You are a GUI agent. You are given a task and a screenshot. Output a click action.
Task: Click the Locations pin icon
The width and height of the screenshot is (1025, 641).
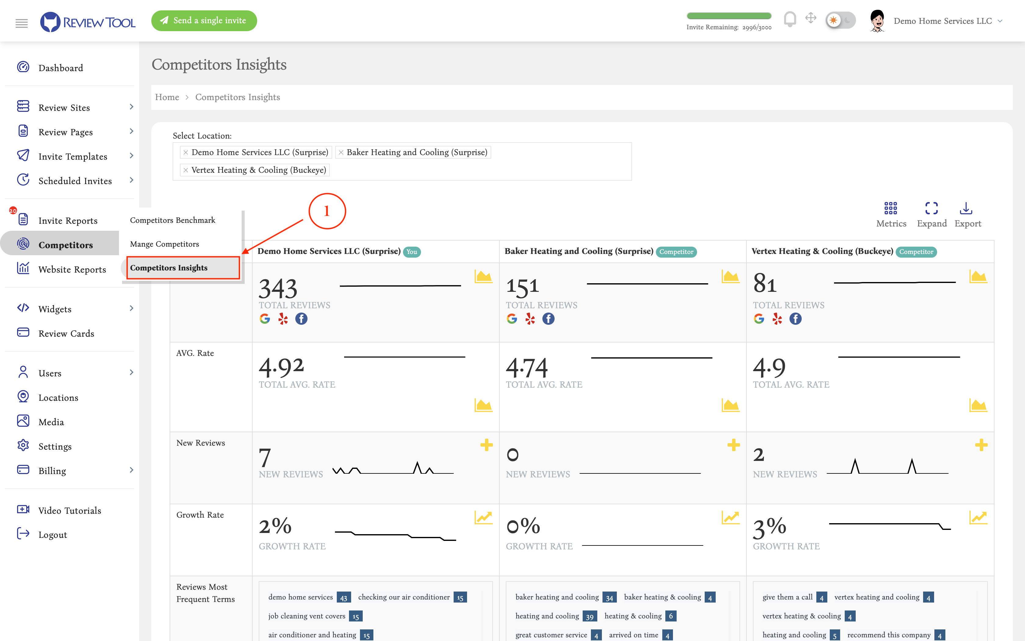(23, 397)
